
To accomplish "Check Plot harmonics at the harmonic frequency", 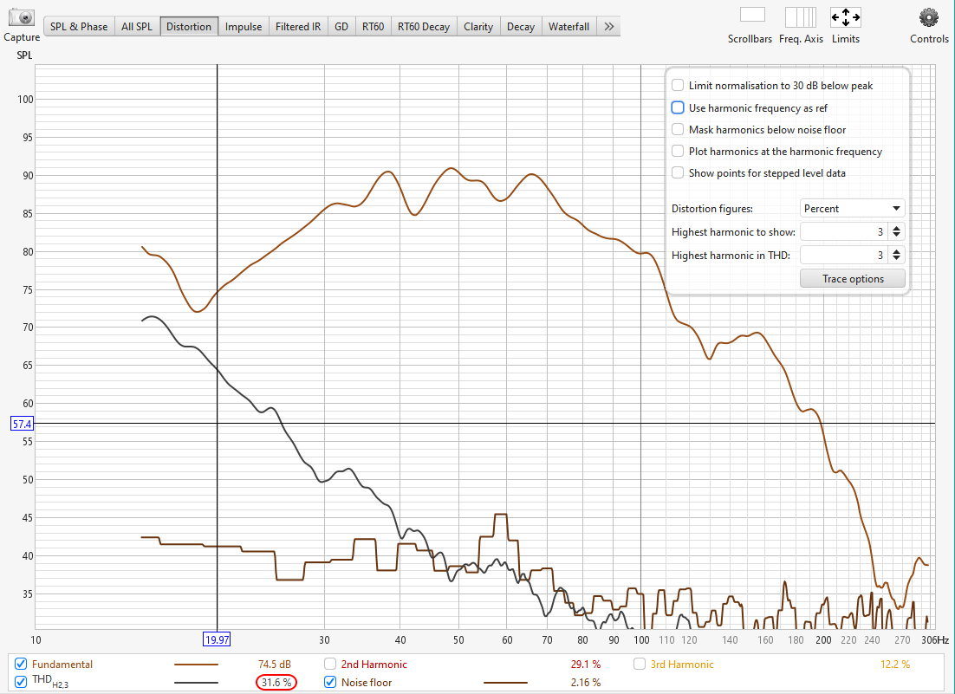I will [x=678, y=151].
